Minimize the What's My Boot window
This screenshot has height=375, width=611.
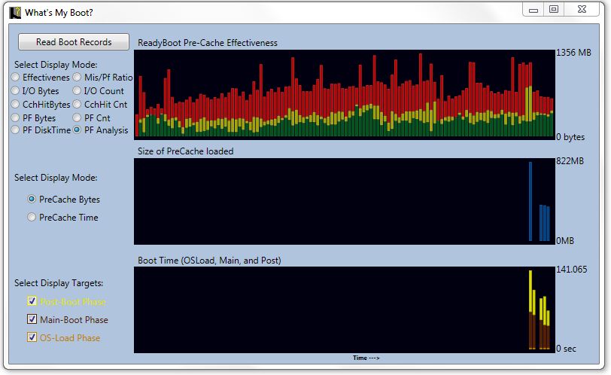click(x=533, y=10)
